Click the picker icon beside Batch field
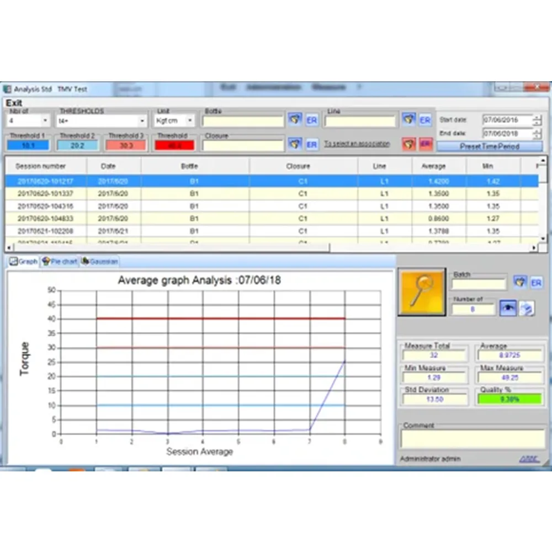 pyautogui.click(x=519, y=283)
